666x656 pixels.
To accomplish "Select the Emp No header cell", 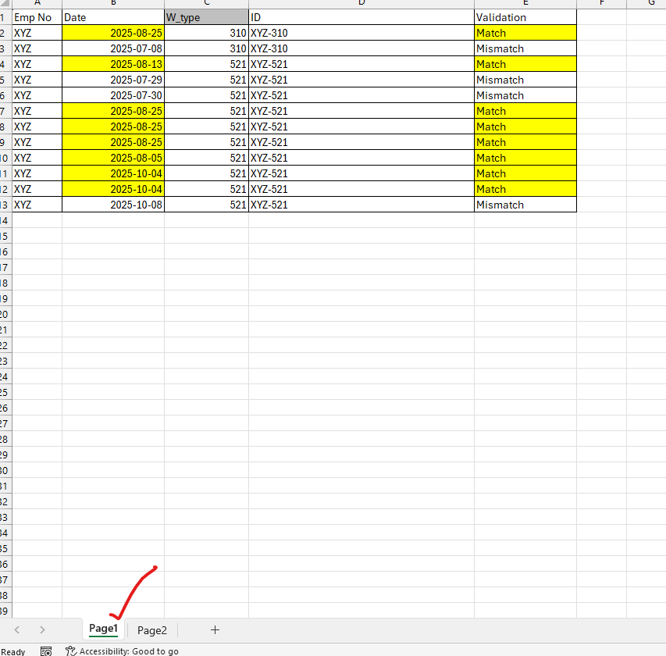I will pyautogui.click(x=37, y=17).
